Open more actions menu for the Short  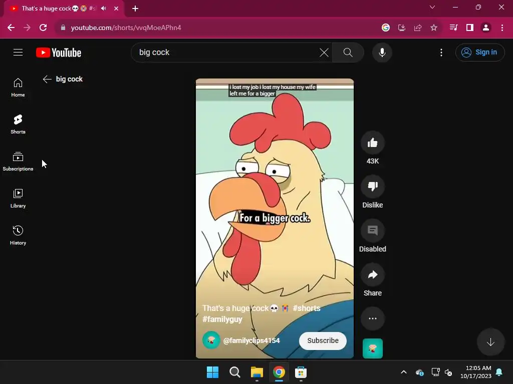372,318
